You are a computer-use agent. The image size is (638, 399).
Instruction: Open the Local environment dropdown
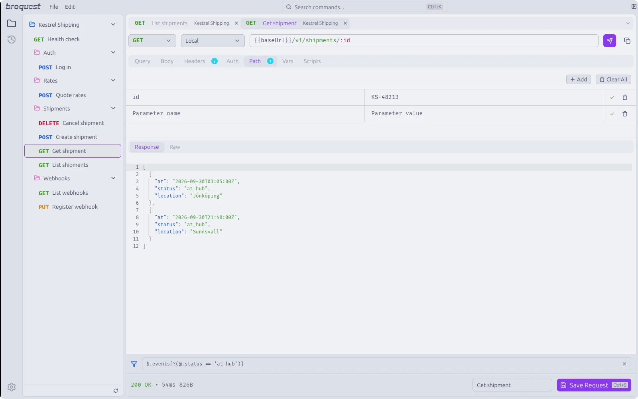click(213, 41)
